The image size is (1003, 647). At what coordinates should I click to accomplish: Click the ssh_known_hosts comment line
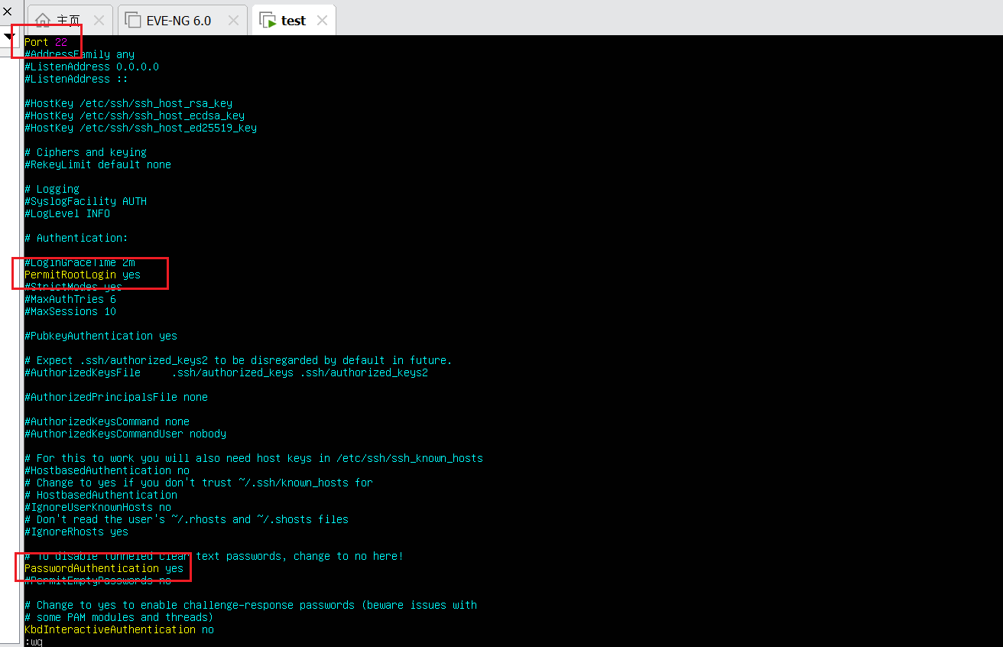(x=254, y=458)
